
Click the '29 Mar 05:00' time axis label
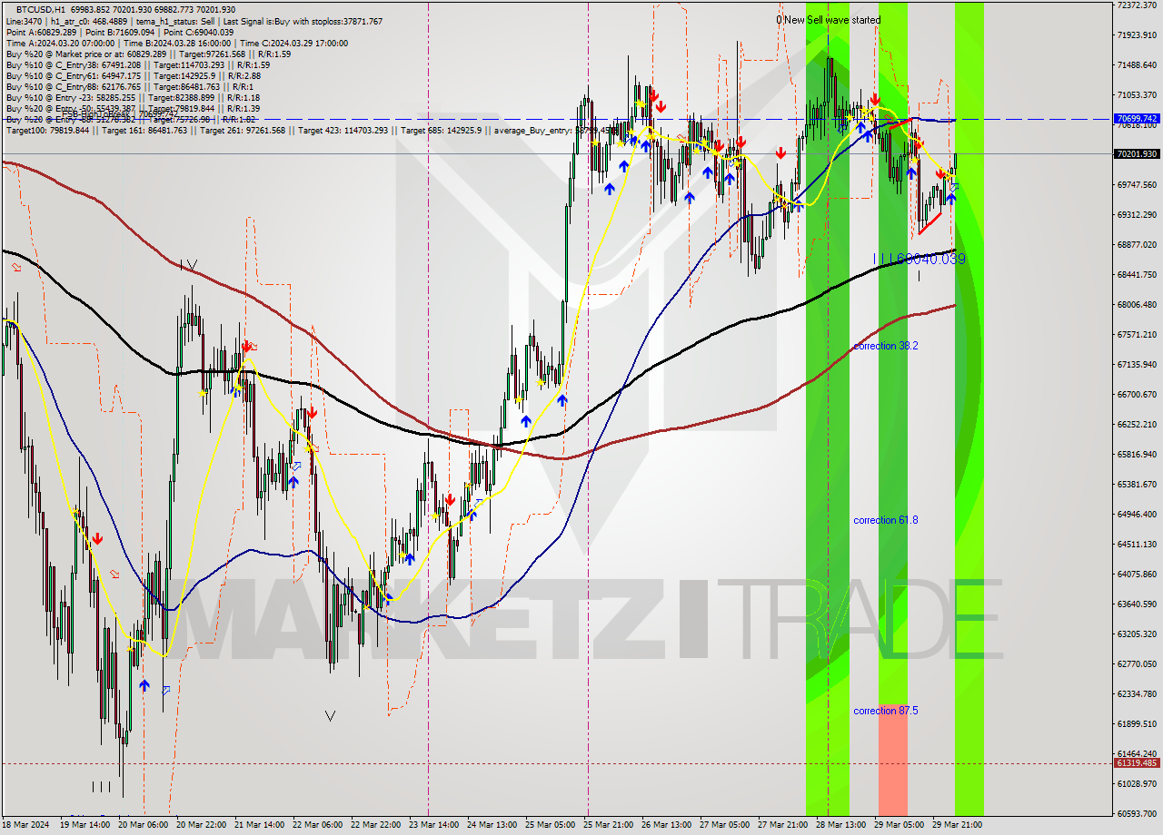(899, 825)
